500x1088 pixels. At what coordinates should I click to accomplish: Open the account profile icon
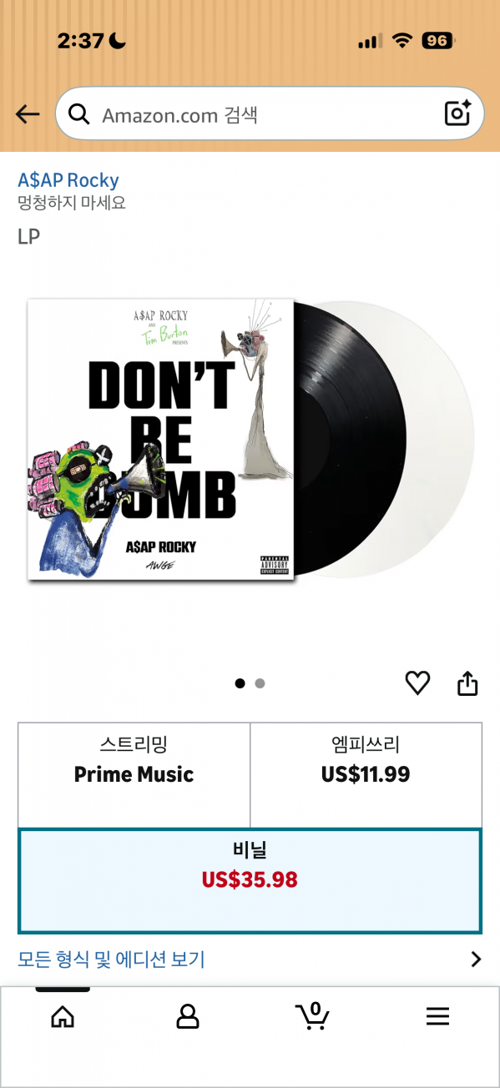tap(188, 1015)
